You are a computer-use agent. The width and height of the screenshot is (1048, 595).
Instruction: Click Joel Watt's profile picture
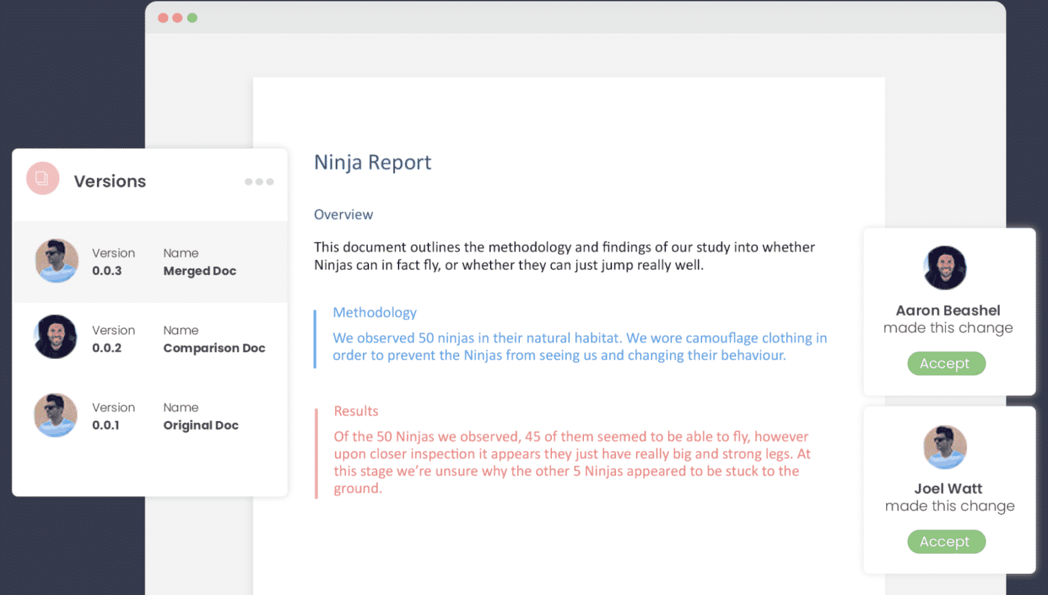pyautogui.click(x=945, y=447)
